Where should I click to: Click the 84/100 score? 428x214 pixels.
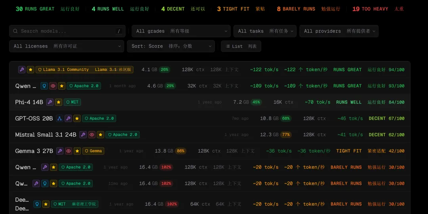396,102
